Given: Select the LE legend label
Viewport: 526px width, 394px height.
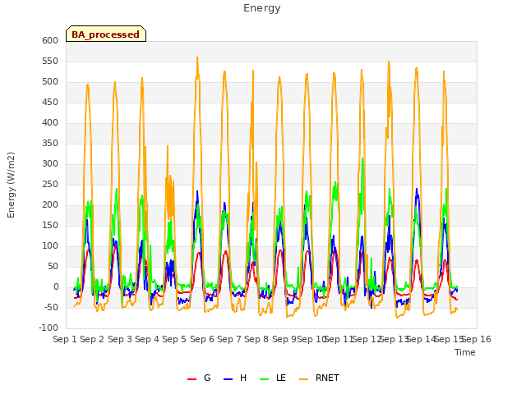Looking at the screenshot, I should 281,378.
